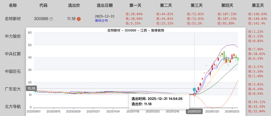Screen dimensions: 271x116
Task: Click the highlighted 20251231 date axis label
Action: tap(194, 111)
